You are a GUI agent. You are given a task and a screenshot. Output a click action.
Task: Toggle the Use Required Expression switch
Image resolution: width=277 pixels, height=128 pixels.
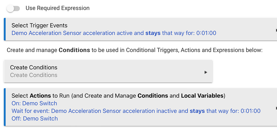[x=13, y=9]
